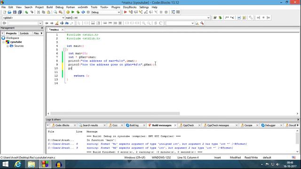Open the Build menu
The image size is (301, 169).
tap(49, 7)
